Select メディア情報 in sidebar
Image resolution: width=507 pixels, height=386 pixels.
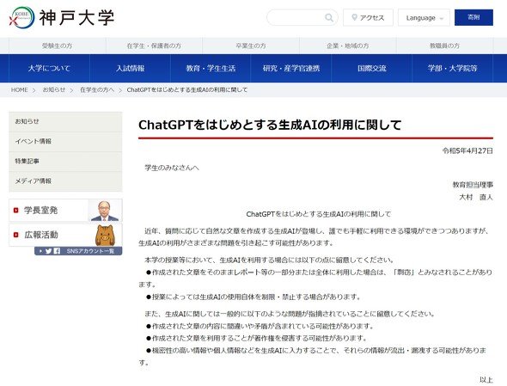(x=65, y=181)
